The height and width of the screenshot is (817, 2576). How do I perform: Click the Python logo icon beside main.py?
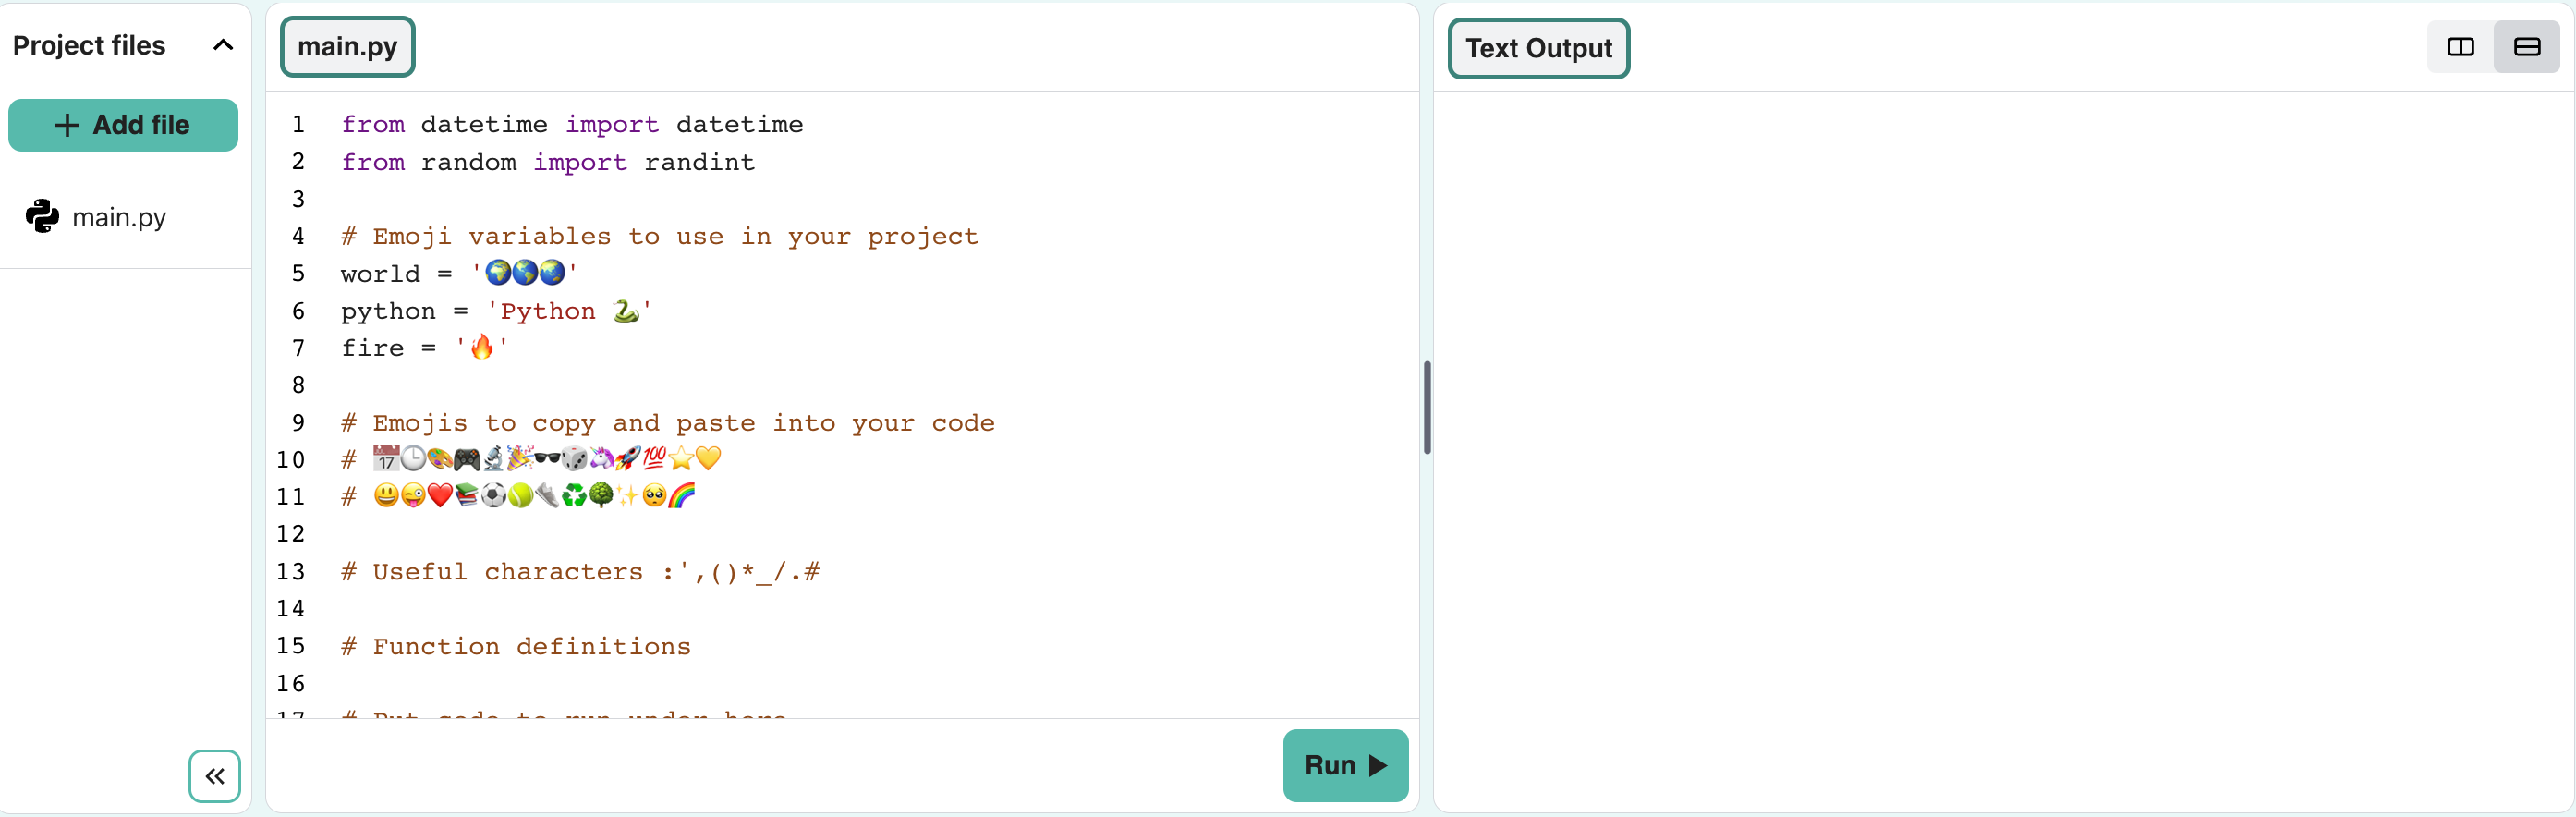tap(42, 216)
